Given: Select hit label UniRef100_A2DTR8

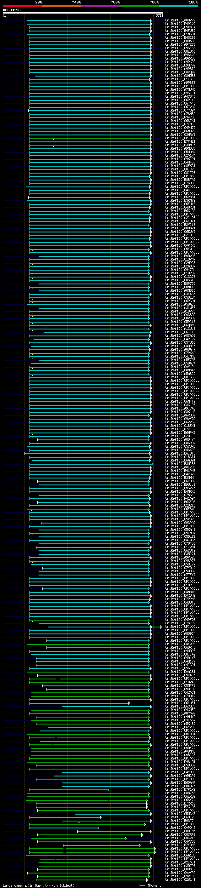Looking at the screenshot, I should tap(180, 866).
